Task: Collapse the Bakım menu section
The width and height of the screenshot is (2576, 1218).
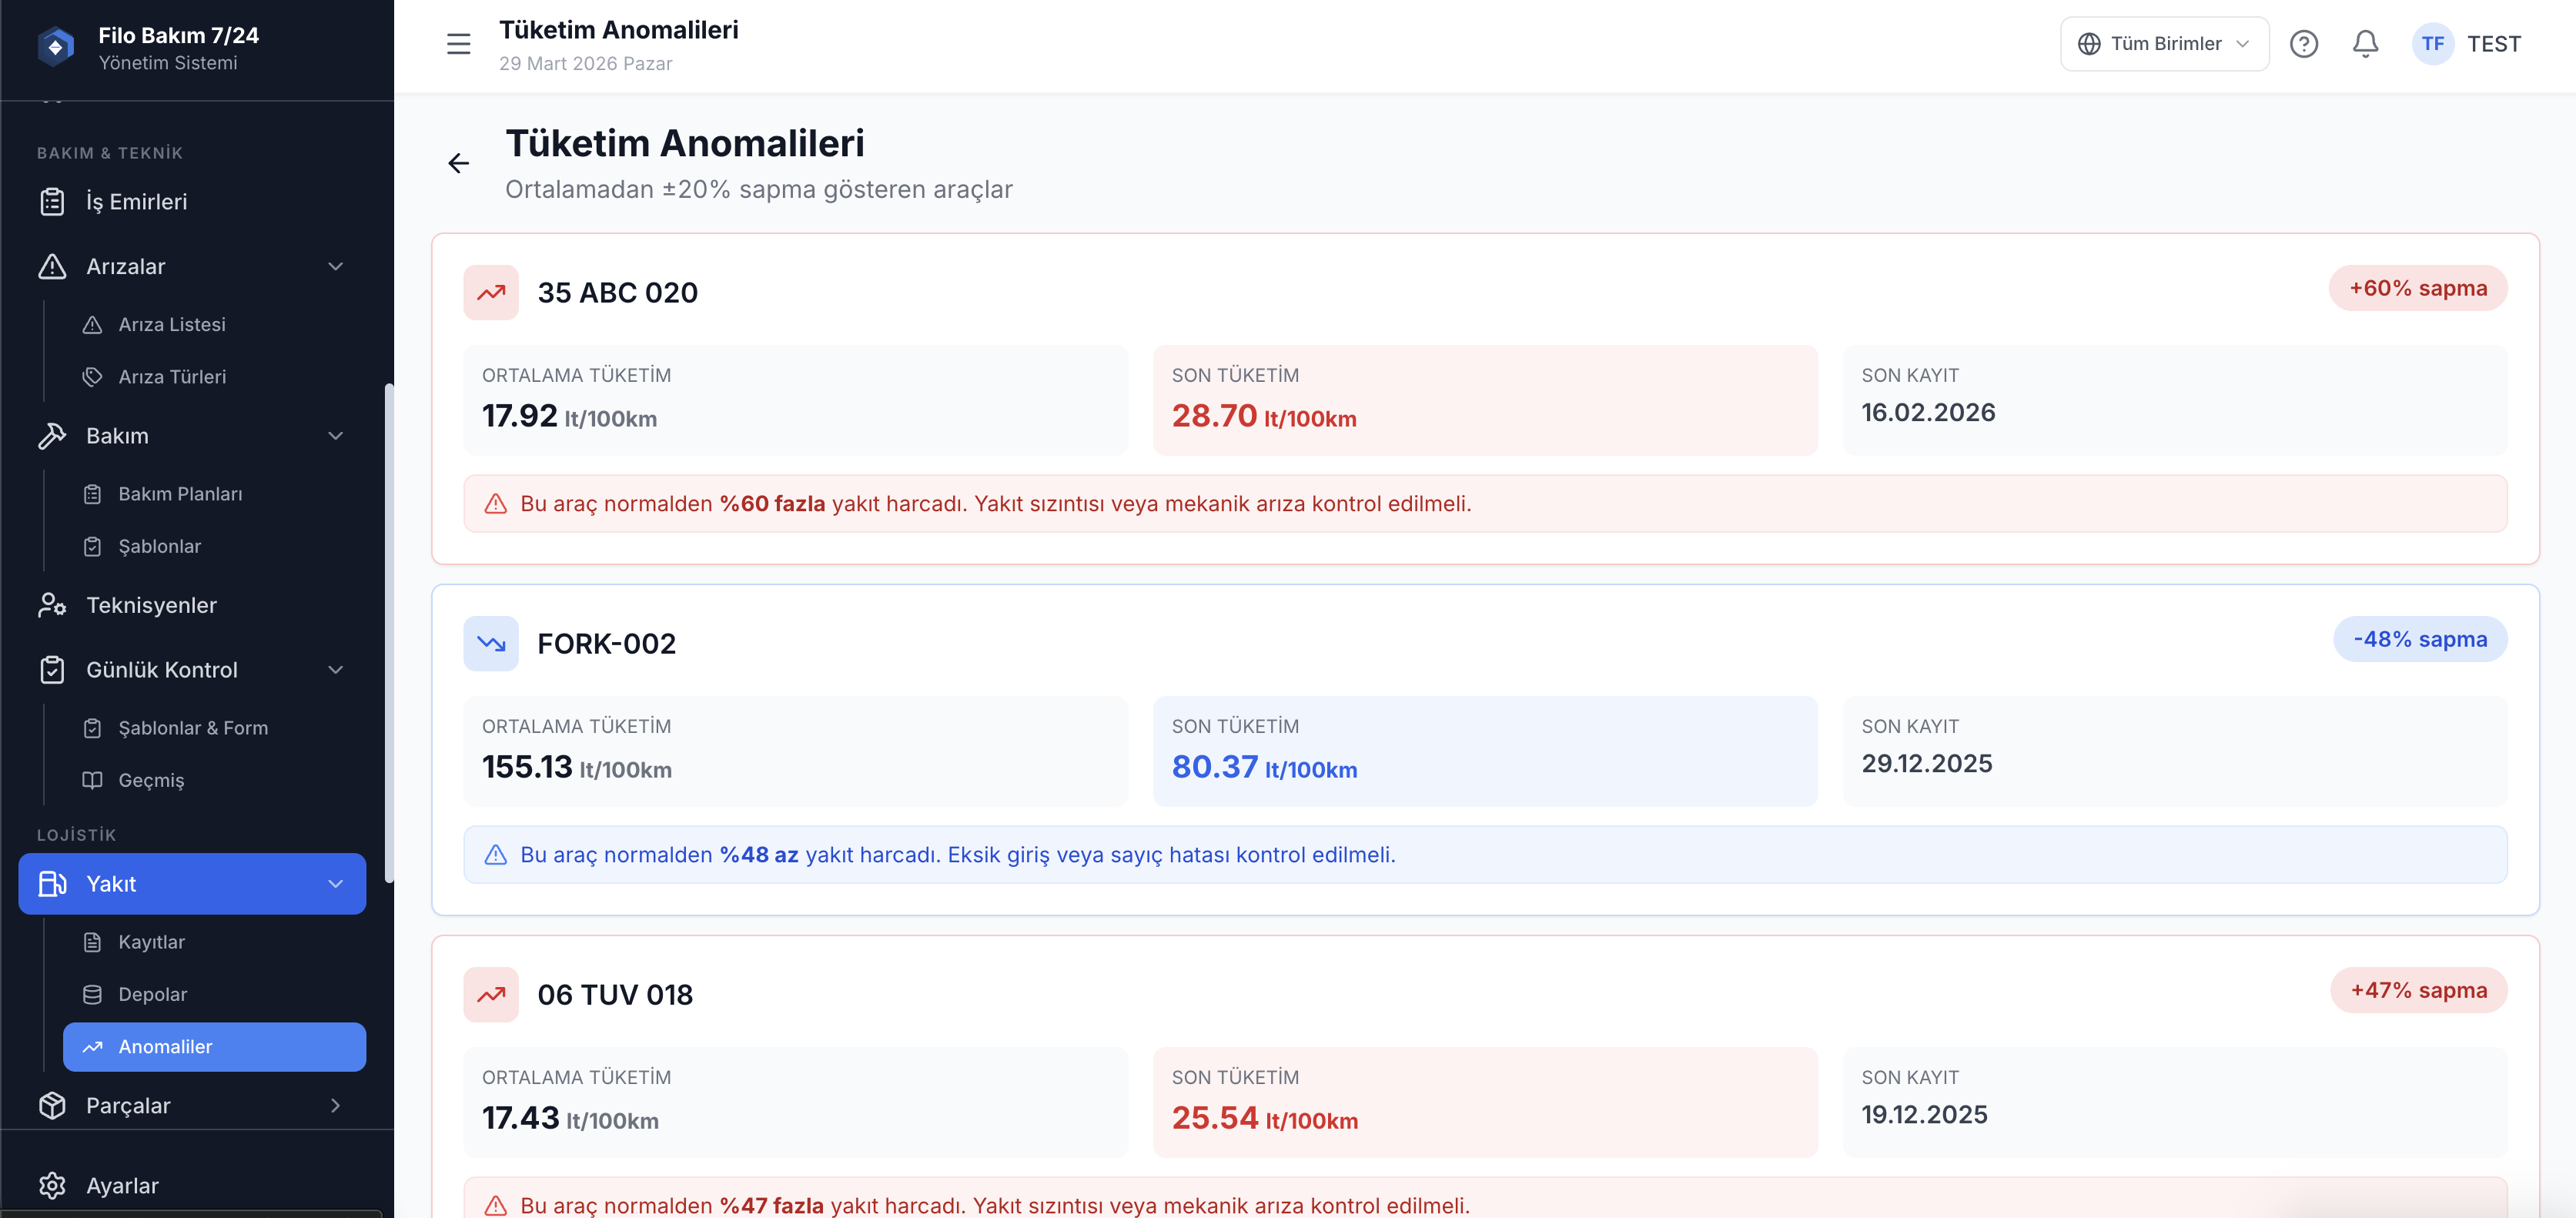Action: [336, 436]
